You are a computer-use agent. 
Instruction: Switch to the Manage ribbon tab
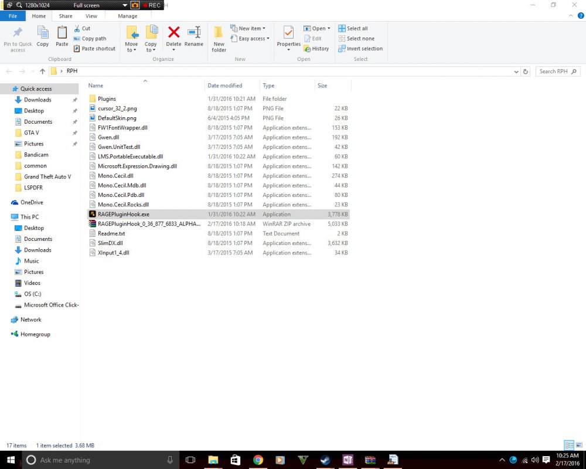[127, 16]
